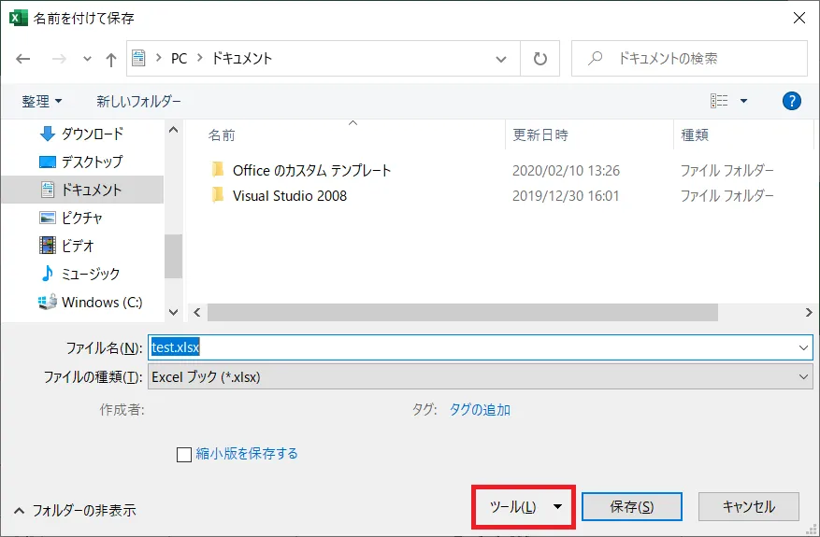820x537 pixels.
Task: Click file list horizontal scroll left arrow
Action: pyautogui.click(x=197, y=312)
